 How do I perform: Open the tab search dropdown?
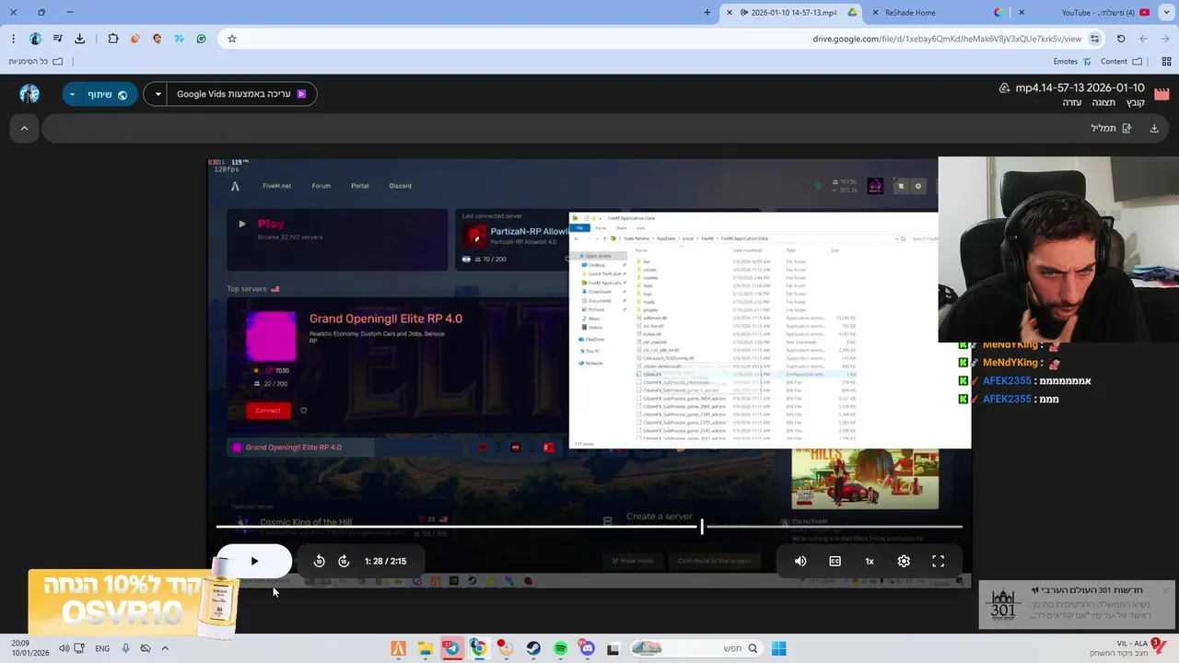[1167, 13]
